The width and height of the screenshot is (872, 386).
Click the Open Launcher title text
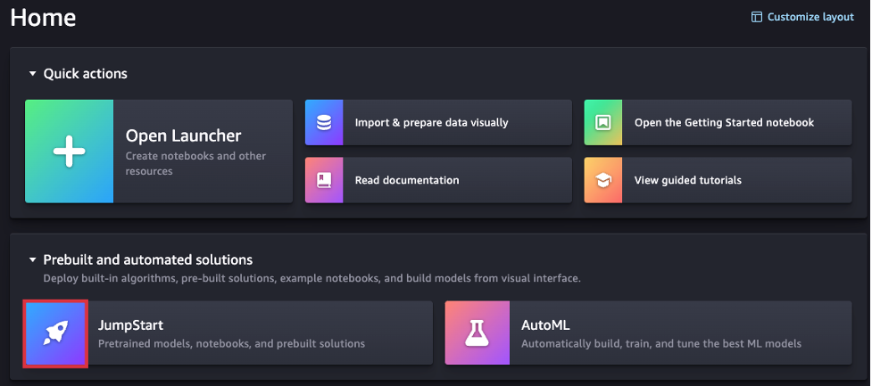pos(184,136)
